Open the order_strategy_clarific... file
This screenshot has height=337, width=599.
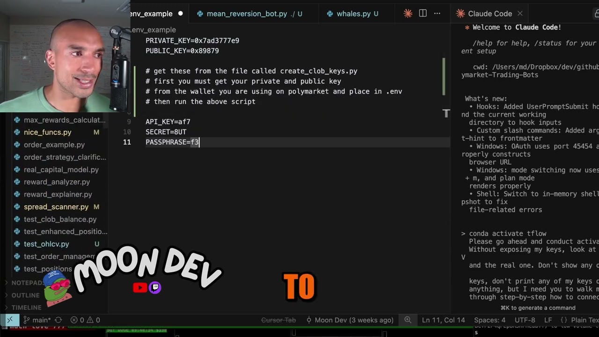[x=65, y=157]
